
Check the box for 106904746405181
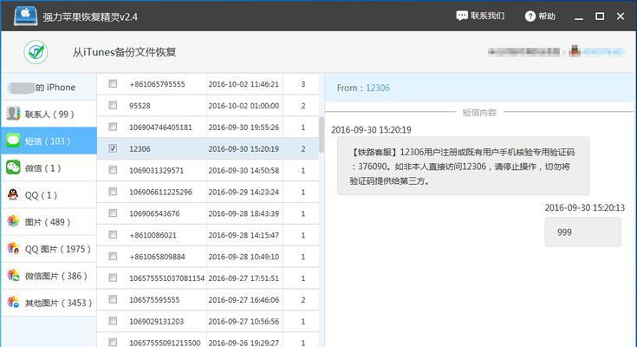(113, 127)
